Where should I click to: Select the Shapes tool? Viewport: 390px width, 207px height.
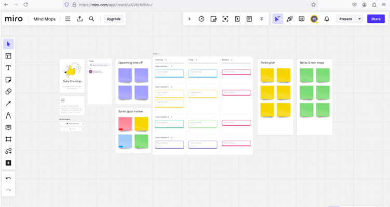click(x=8, y=92)
